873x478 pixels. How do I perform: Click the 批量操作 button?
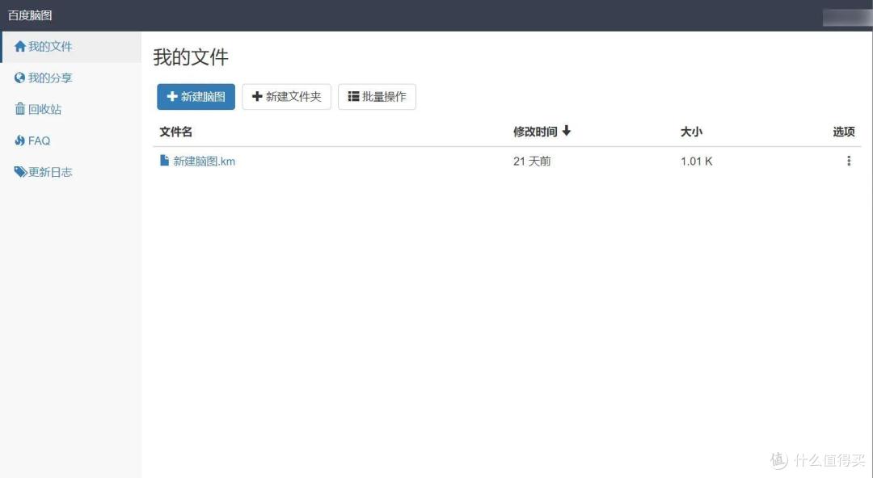point(377,97)
